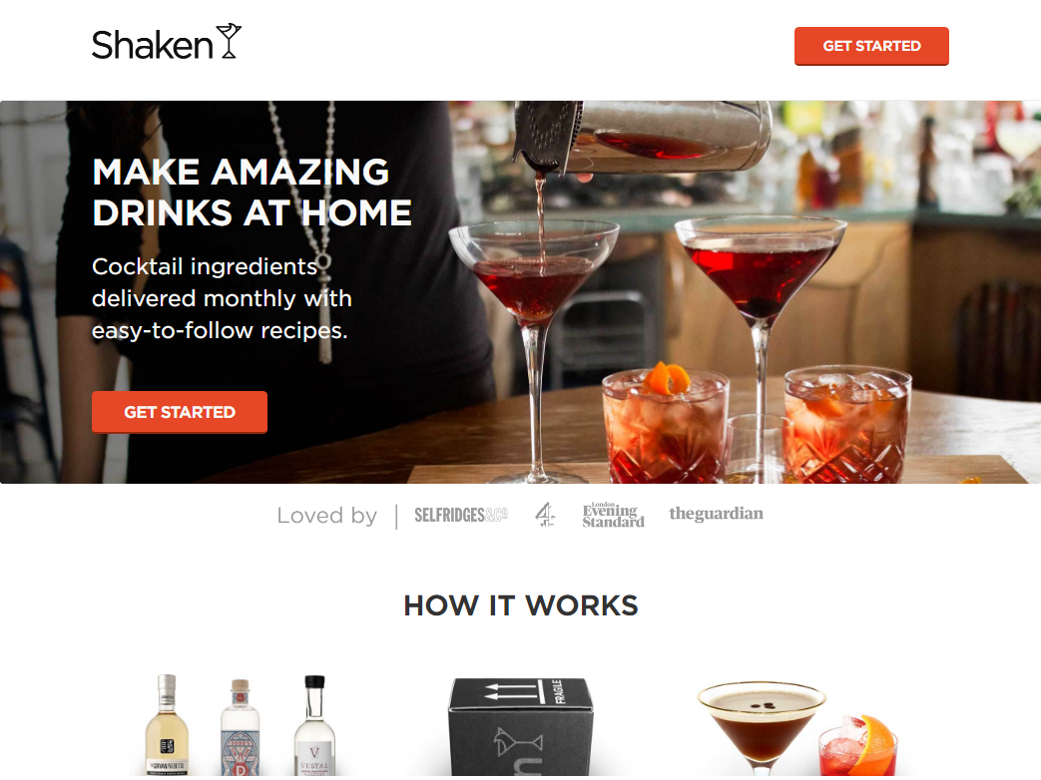Click the London Evening Standard logo
Image resolution: width=1041 pixels, height=780 pixels.
(x=613, y=515)
